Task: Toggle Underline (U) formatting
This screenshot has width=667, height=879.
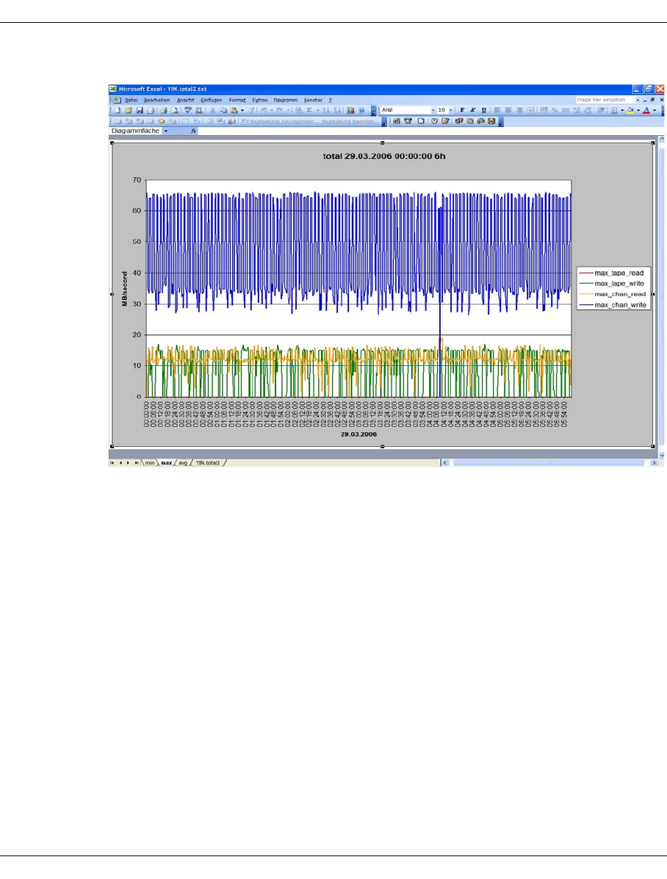Action: (x=483, y=110)
